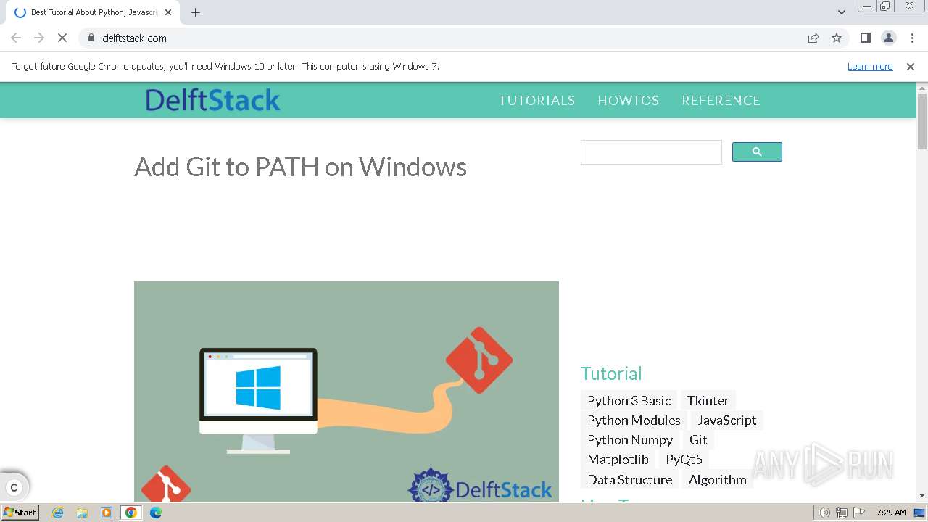
Task: Open Algorithm tutorial
Action: click(717, 480)
